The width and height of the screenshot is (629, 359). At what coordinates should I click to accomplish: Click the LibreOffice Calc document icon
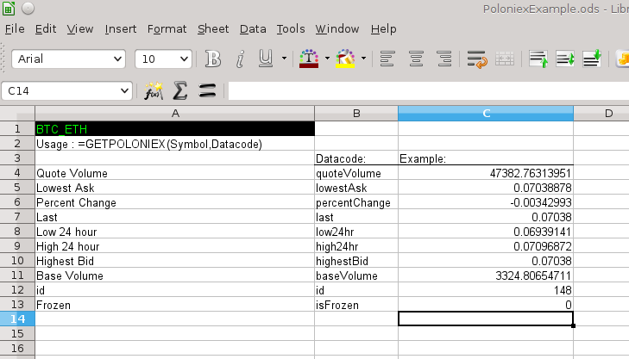pyautogui.click(x=9, y=8)
